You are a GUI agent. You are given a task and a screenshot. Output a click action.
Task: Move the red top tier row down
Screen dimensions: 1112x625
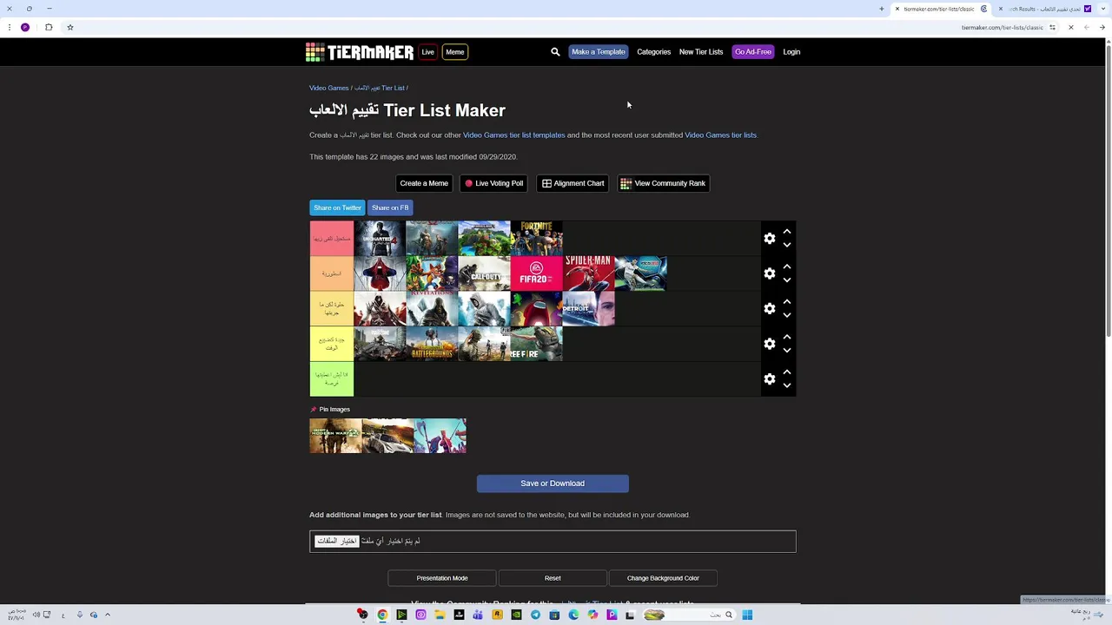tap(786, 245)
